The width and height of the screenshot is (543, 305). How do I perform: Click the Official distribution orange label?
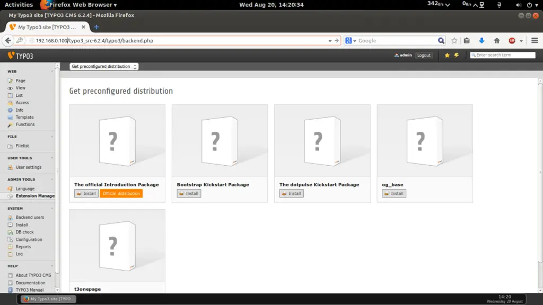click(121, 194)
